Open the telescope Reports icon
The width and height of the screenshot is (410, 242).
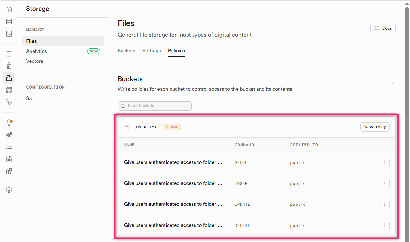click(9, 135)
